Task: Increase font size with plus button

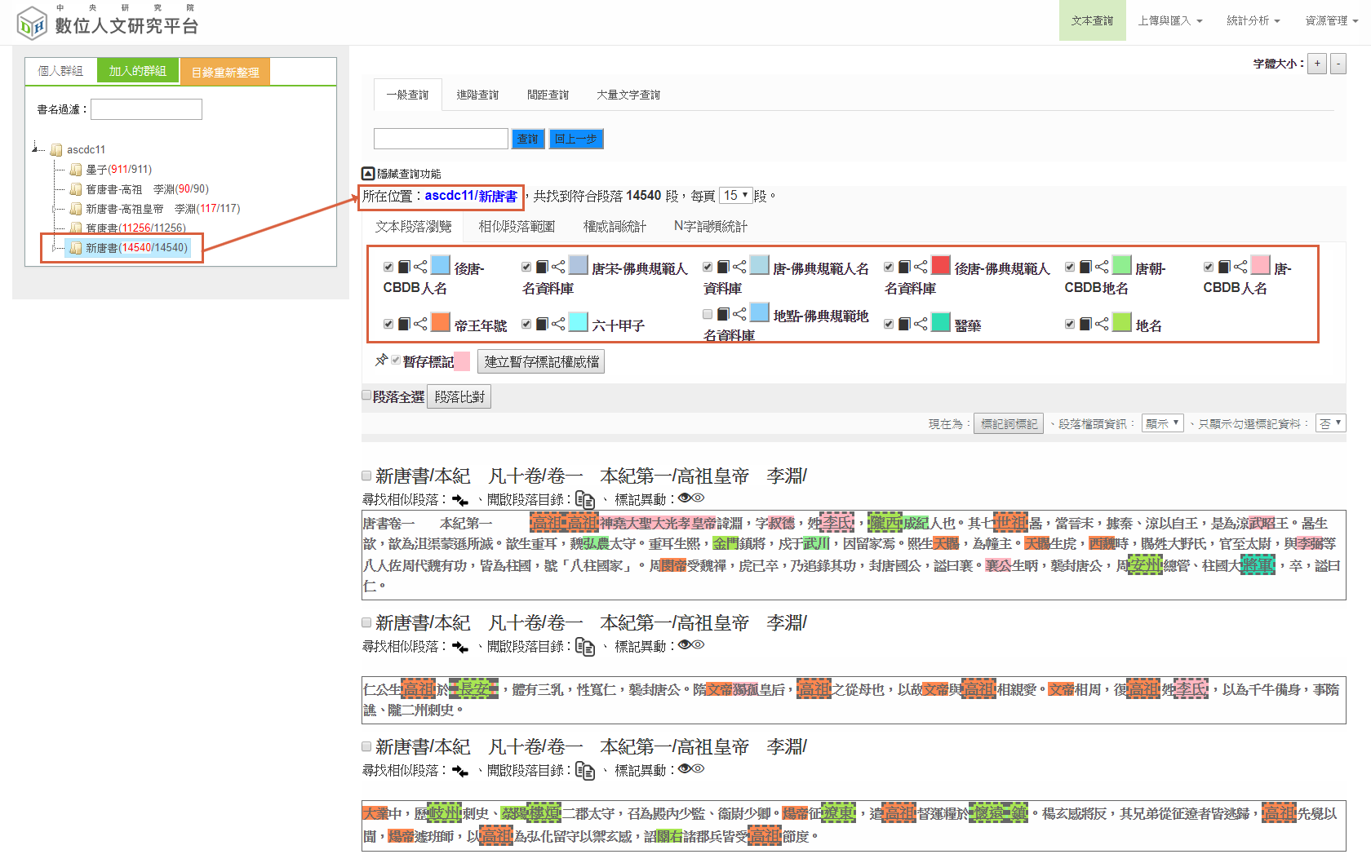Action: click(x=1316, y=64)
